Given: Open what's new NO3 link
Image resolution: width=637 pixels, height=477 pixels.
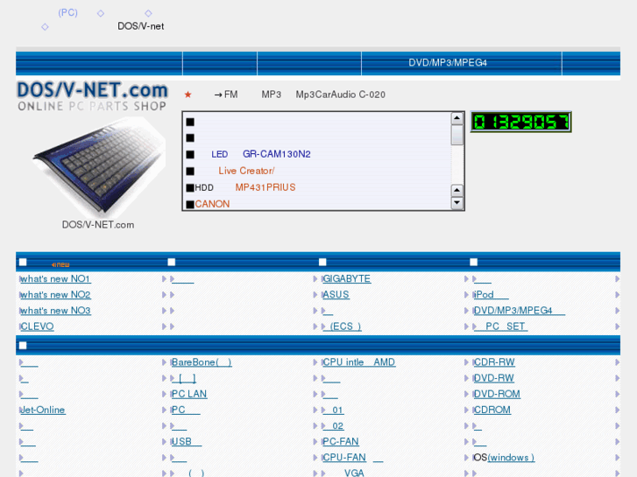Looking at the screenshot, I should click(56, 311).
